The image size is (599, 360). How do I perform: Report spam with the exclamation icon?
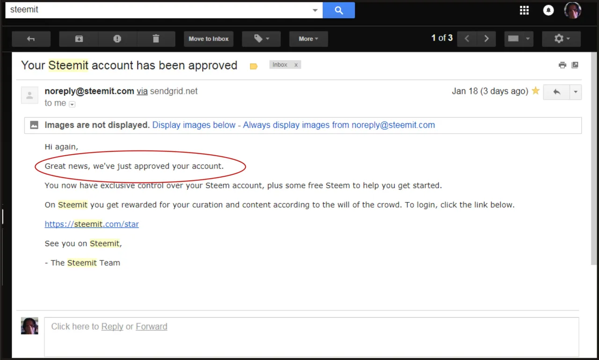117,39
